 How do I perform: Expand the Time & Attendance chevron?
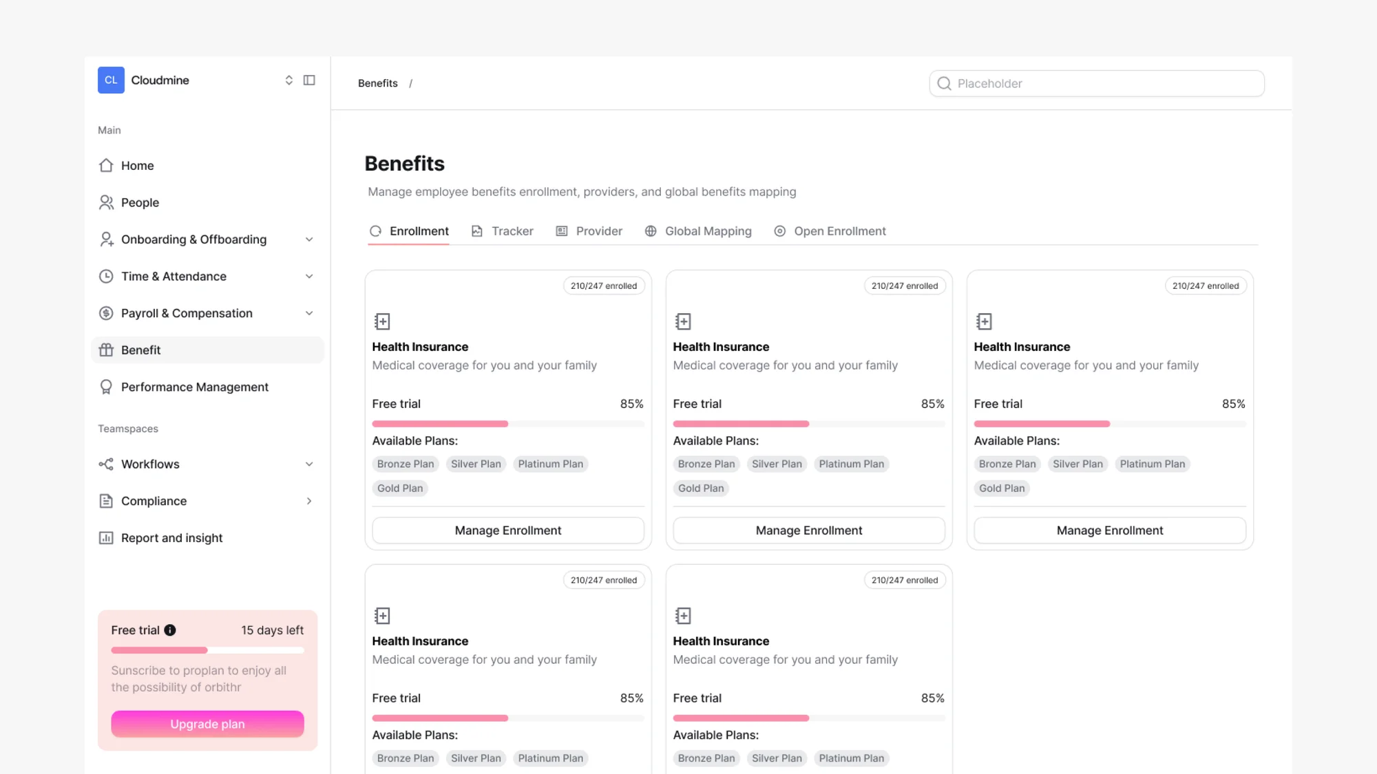point(309,277)
